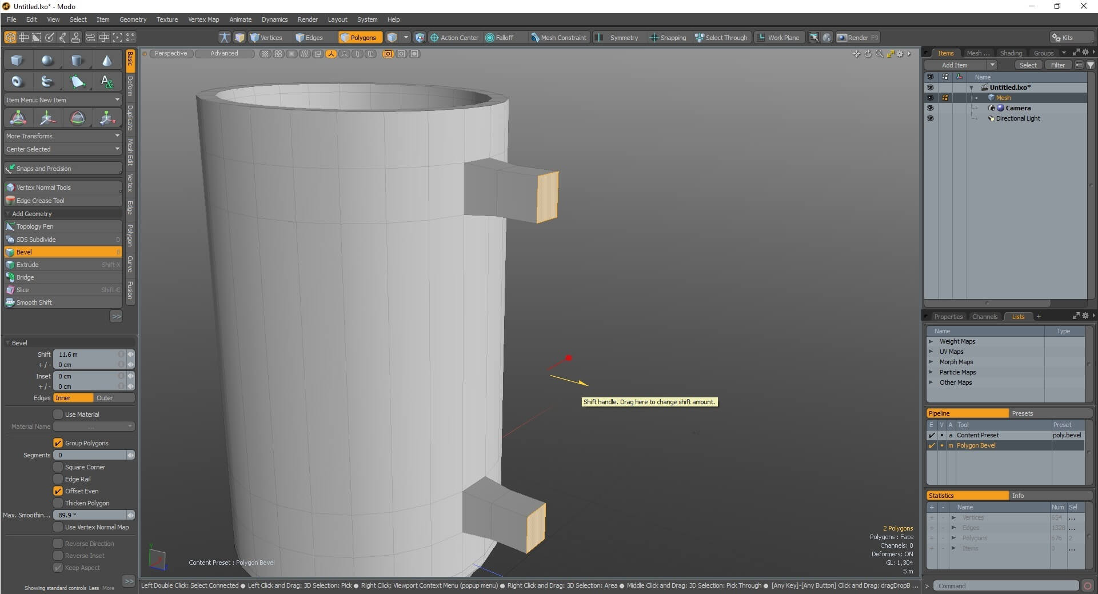
Task: Click the Command input field at the bottom
Action: click(x=1006, y=585)
